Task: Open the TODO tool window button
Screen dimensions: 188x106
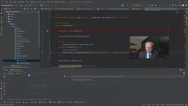Action: coord(34,102)
